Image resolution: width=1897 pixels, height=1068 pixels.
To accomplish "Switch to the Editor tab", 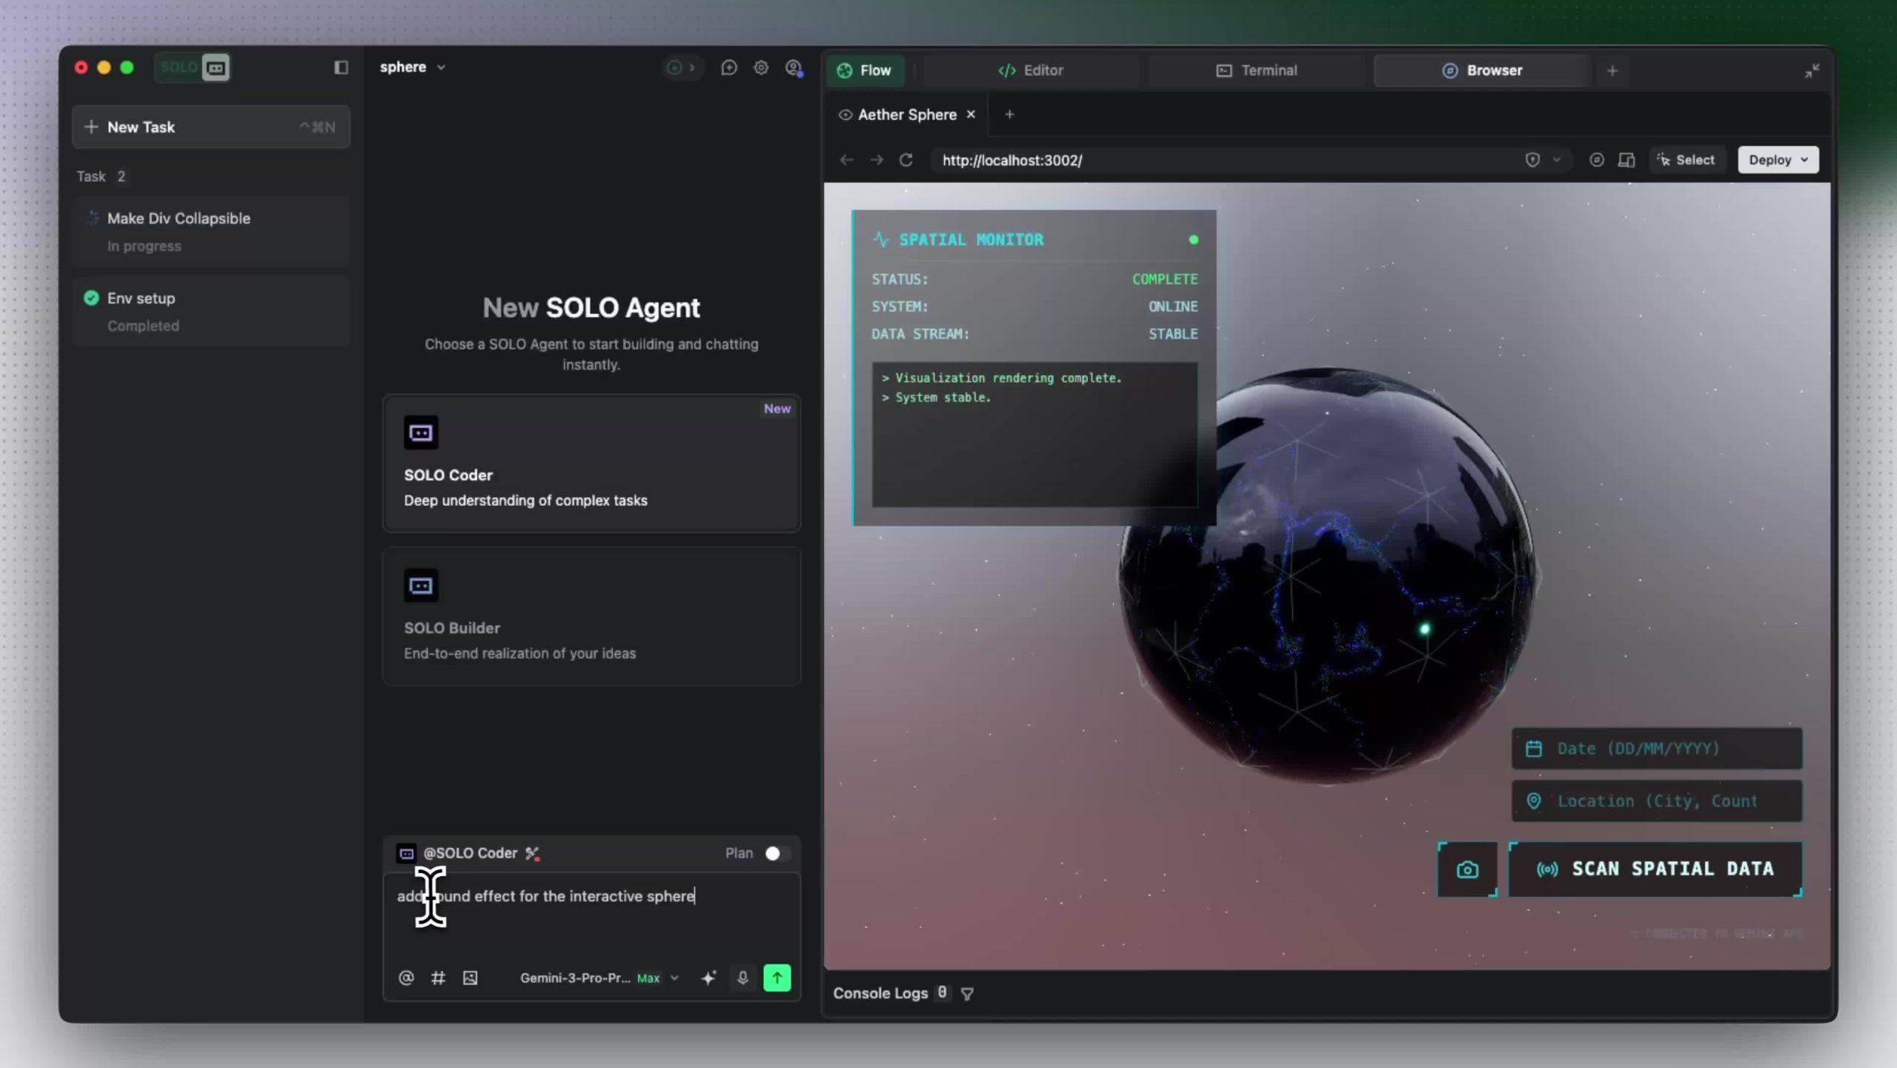I will 1031,70.
